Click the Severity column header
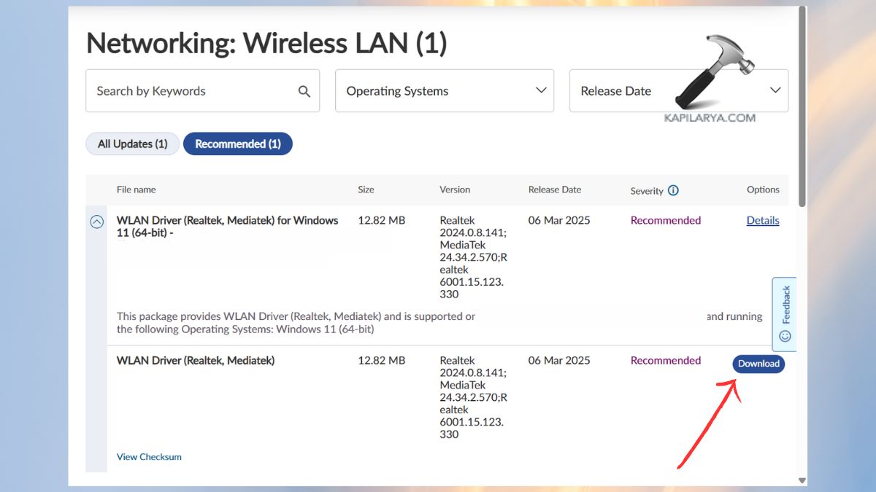The height and width of the screenshot is (492, 876). 648,191
